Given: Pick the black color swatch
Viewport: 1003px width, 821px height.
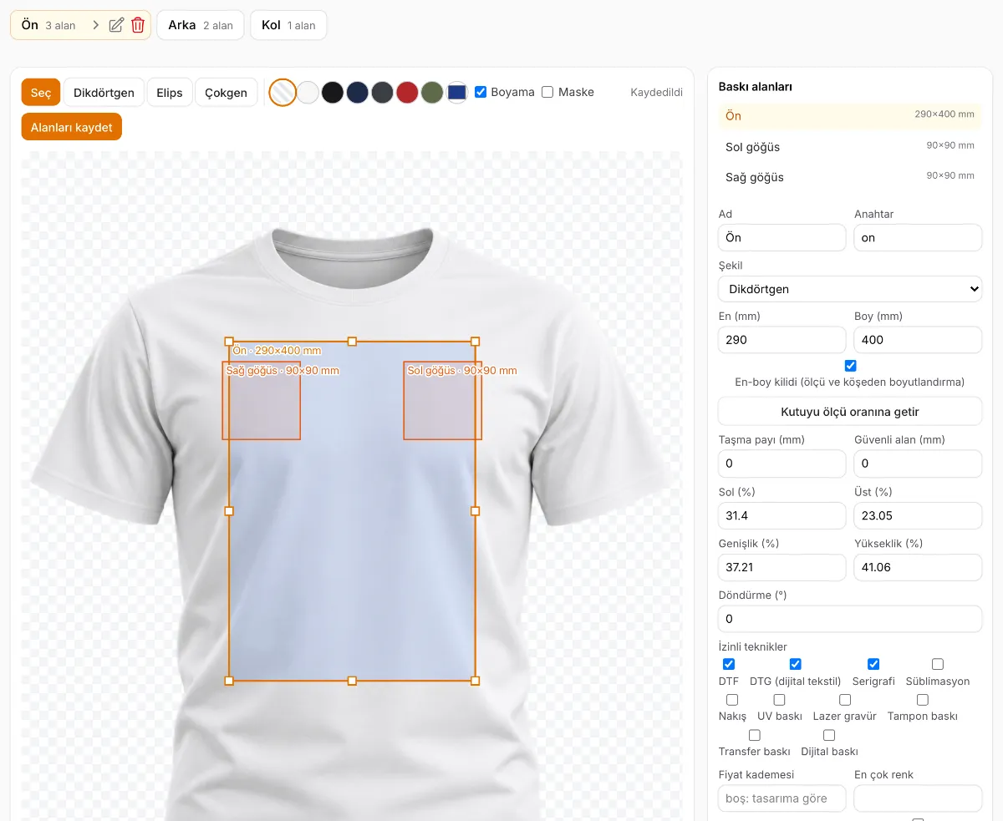Looking at the screenshot, I should pos(333,92).
